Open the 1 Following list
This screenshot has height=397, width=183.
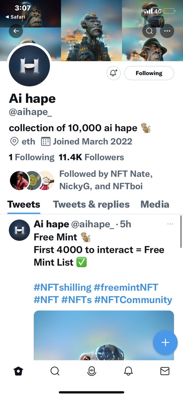point(31,157)
